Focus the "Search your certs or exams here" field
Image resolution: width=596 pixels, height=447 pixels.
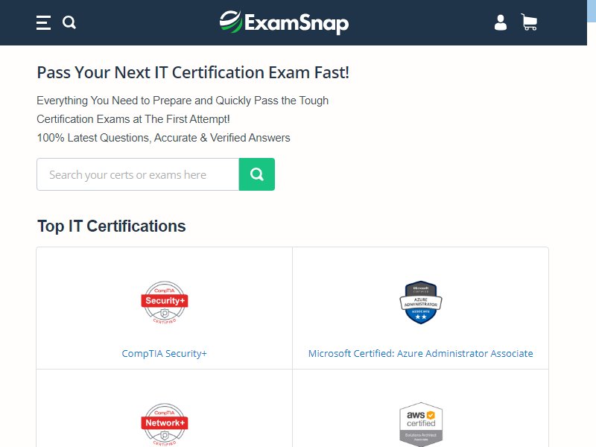pos(138,174)
